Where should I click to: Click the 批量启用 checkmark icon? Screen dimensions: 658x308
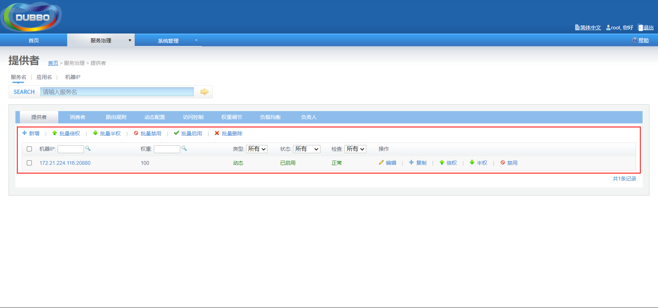tap(177, 133)
